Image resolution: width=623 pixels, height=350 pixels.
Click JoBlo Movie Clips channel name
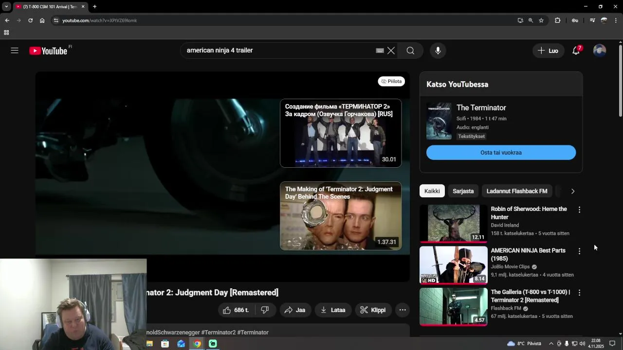[x=510, y=267]
